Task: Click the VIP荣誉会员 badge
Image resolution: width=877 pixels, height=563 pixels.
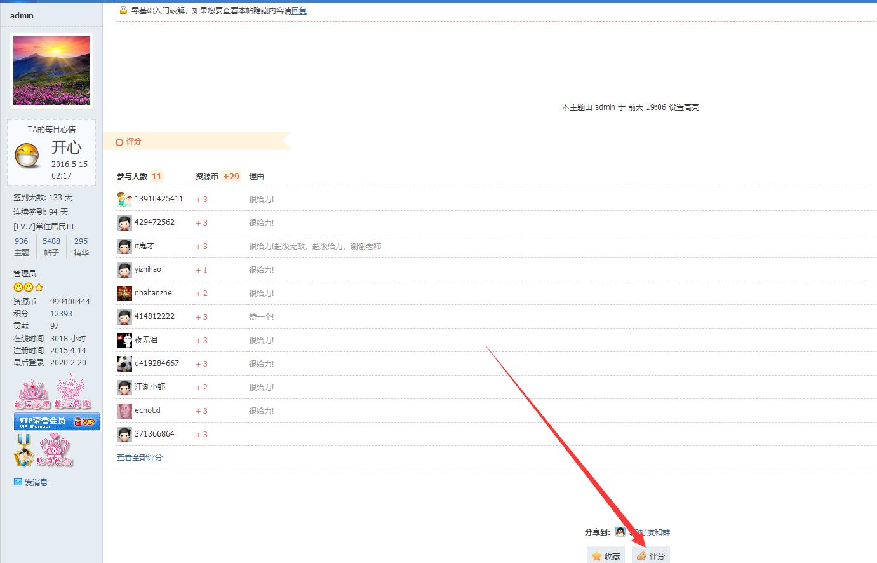Action: point(57,421)
